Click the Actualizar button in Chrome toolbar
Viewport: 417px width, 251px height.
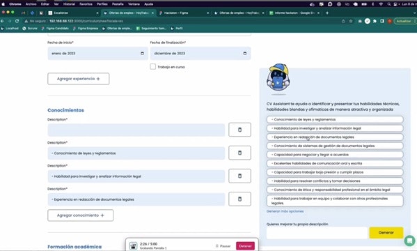(404, 21)
